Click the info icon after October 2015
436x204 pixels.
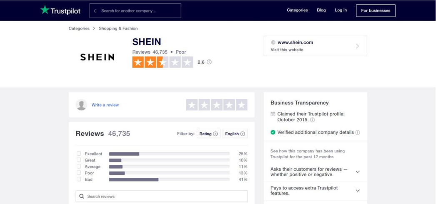tap(313, 120)
